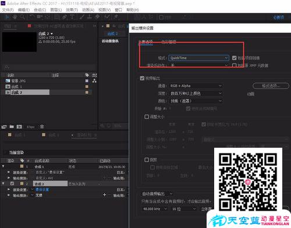The image size is (291, 228).
Task: Expand output module under 合成 2
Action: click(x=9, y=195)
